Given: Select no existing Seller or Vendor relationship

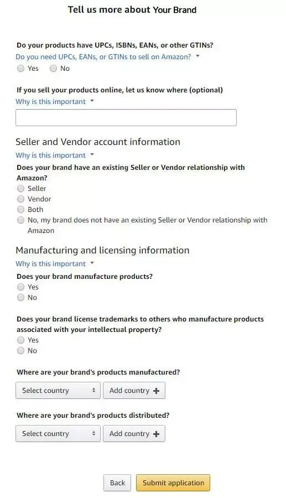Looking at the screenshot, I should click(20, 220).
